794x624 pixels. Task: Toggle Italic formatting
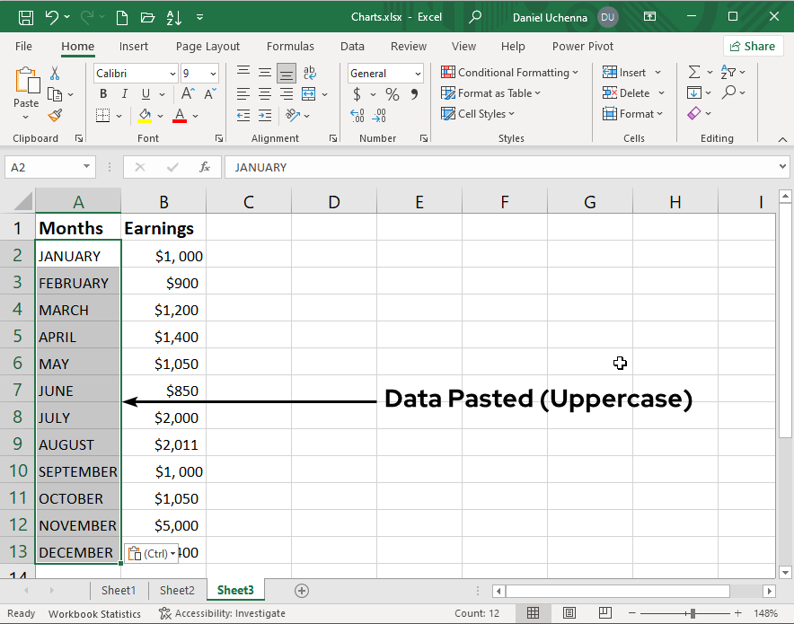(124, 94)
